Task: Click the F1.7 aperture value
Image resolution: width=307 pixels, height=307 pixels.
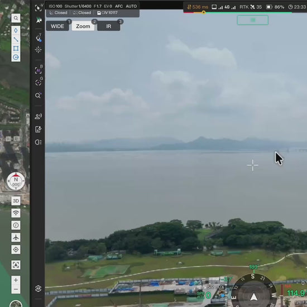Action: (98, 6)
